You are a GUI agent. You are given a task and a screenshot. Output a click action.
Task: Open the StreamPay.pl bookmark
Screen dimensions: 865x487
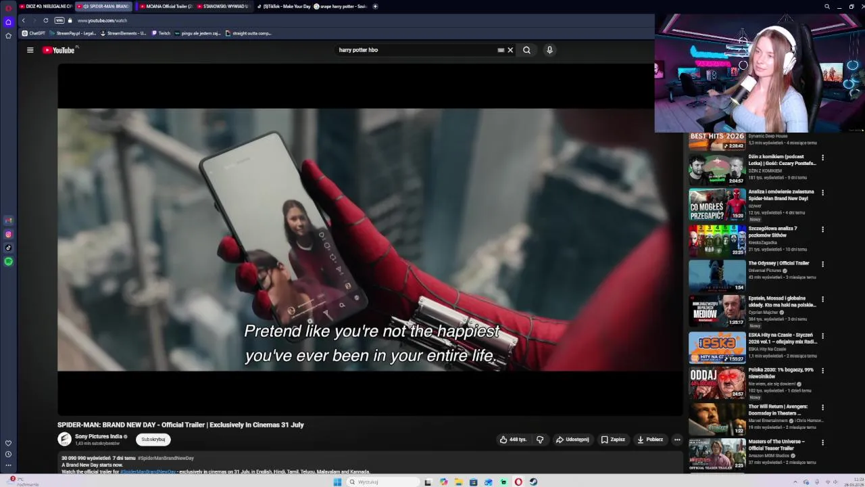coord(72,33)
